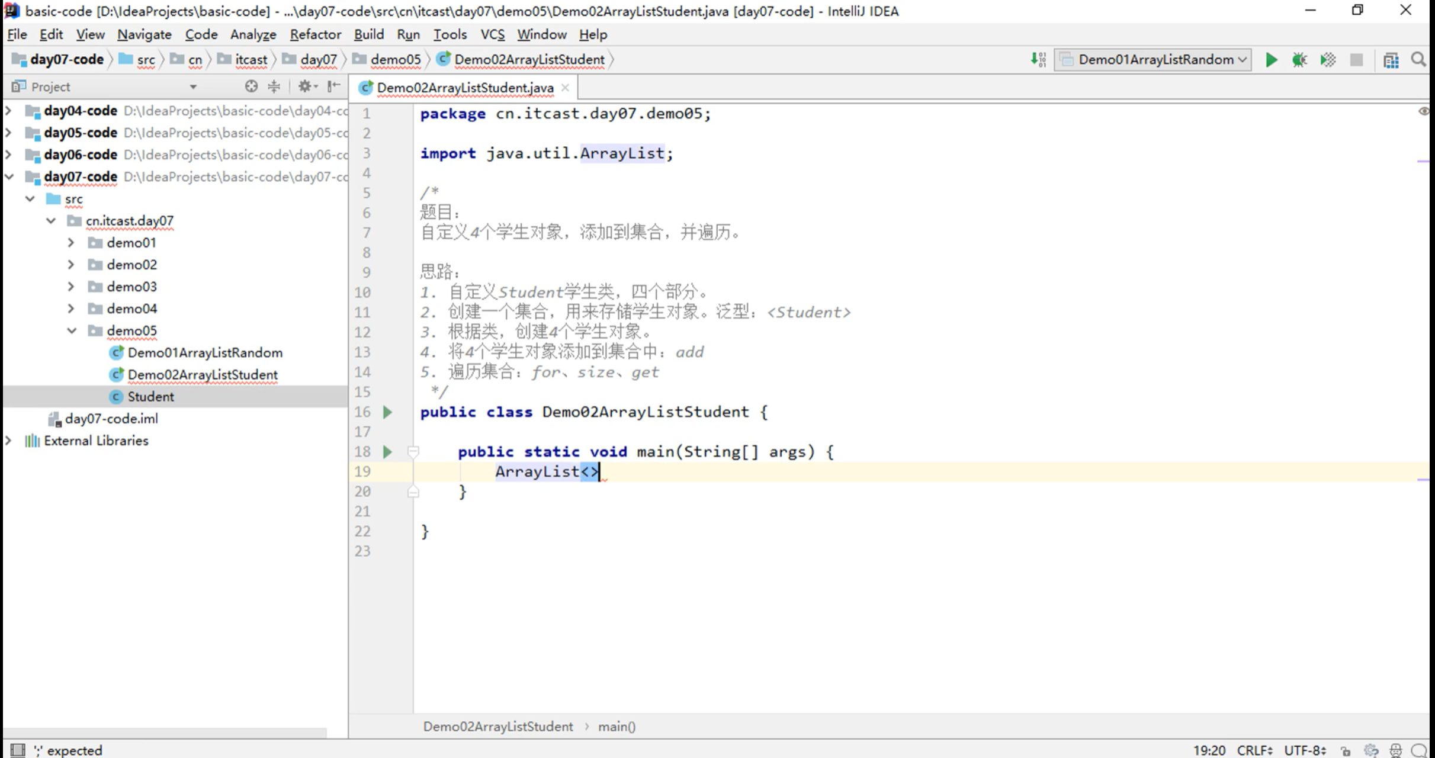
Task: Click the green Run button in toolbar
Action: pos(1271,60)
